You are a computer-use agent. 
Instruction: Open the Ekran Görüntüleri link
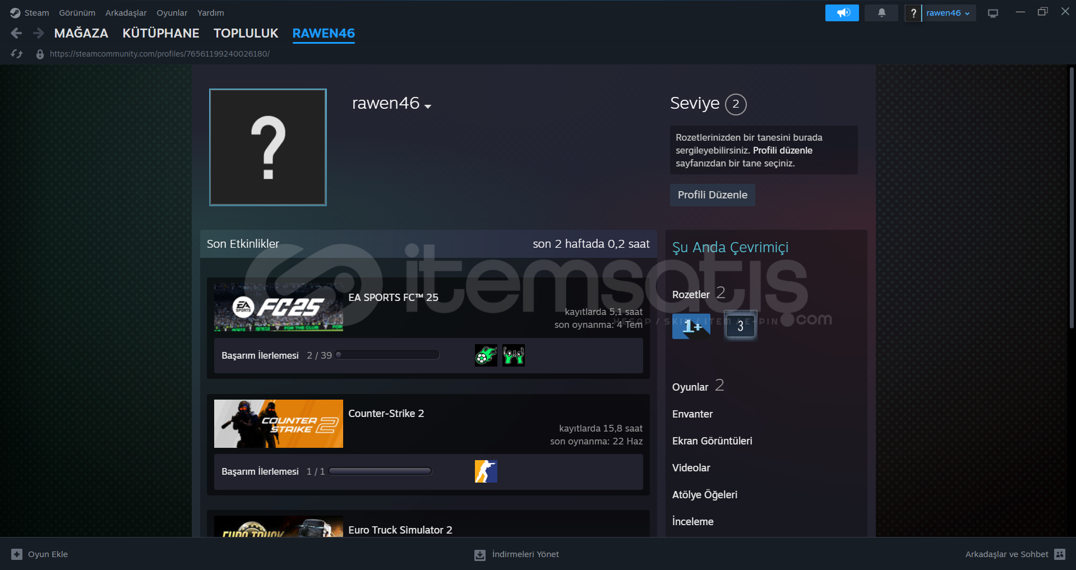click(x=712, y=441)
